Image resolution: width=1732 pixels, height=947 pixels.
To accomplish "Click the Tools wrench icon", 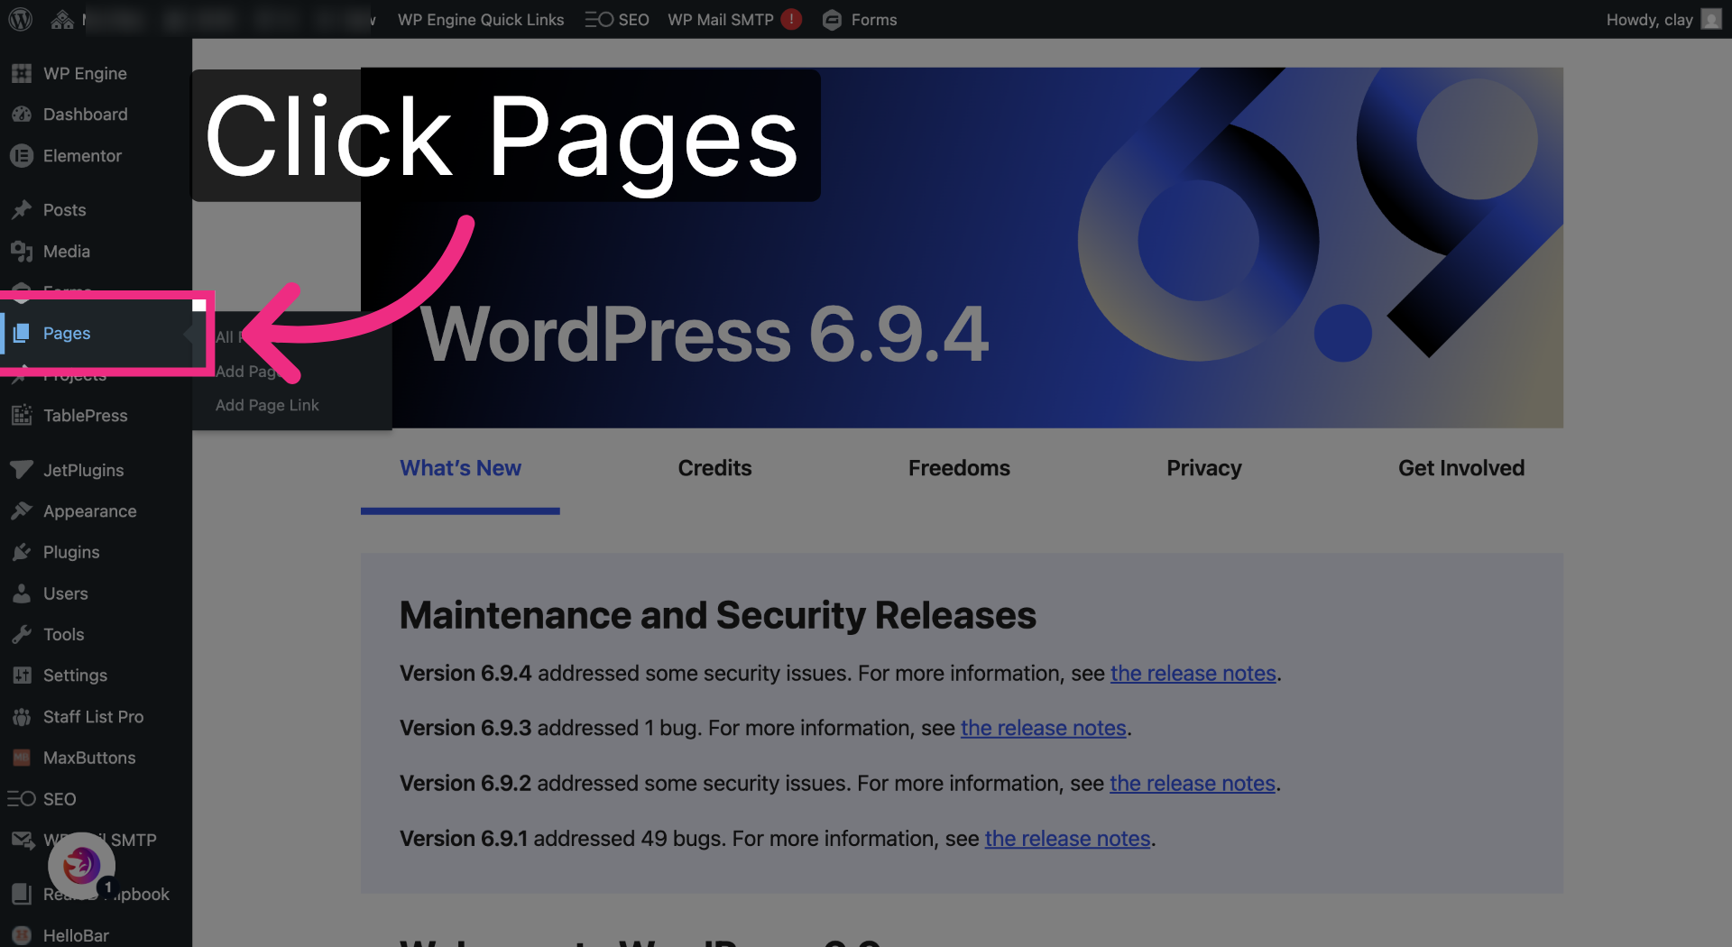I will pos(22,634).
